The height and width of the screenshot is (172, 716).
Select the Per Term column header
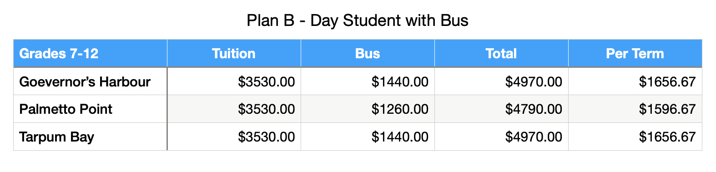point(635,54)
